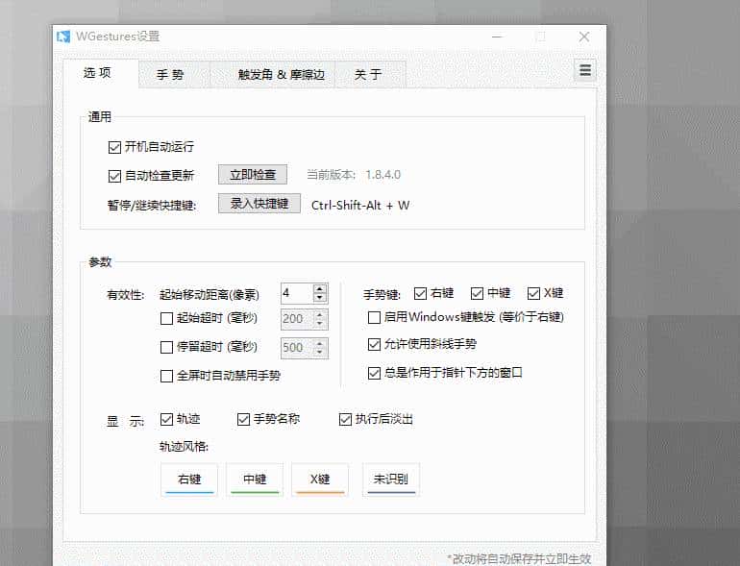Image resolution: width=740 pixels, height=566 pixels.
Task: Pick trail color for 未识别 swatch button
Action: click(391, 480)
